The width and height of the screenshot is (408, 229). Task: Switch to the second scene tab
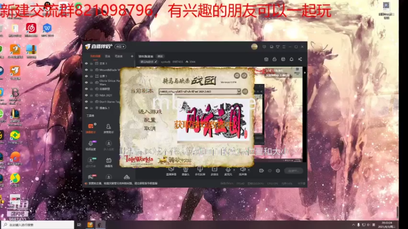click(x=108, y=56)
